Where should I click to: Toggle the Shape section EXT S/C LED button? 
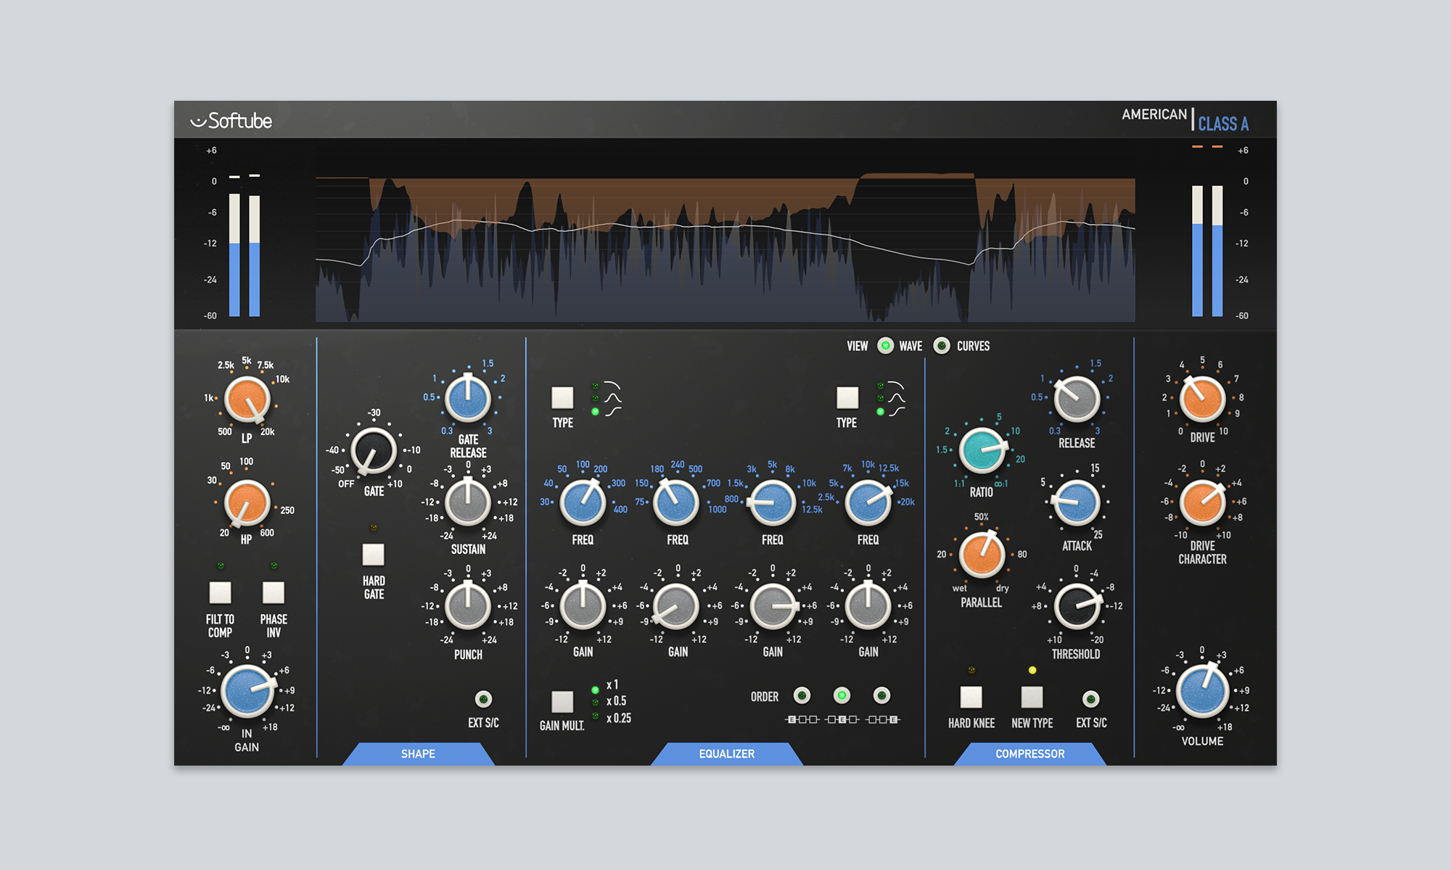pyautogui.click(x=483, y=699)
